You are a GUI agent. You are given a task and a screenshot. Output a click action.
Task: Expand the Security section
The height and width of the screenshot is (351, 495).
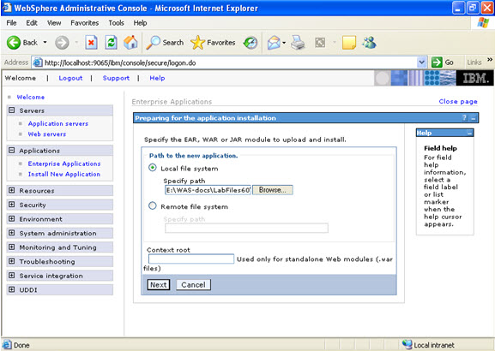(12, 204)
